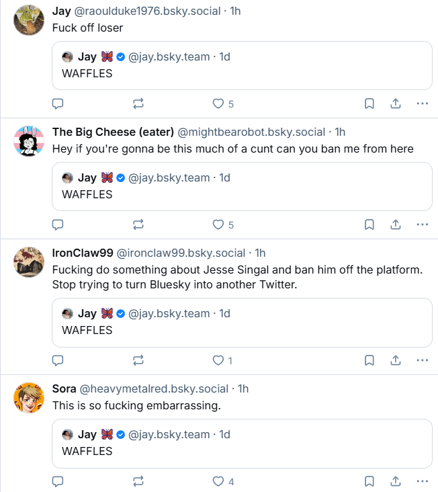Repost The Big Cheese (eater)'s post

(x=138, y=224)
